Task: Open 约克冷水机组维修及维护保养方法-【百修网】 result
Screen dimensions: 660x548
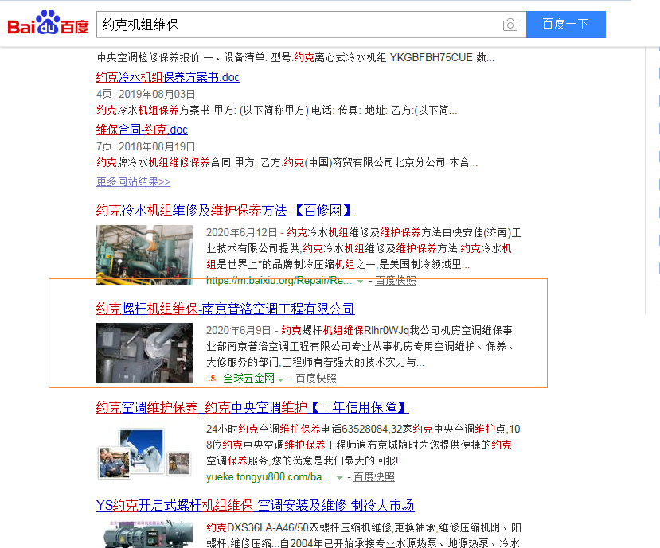Action: [x=225, y=210]
